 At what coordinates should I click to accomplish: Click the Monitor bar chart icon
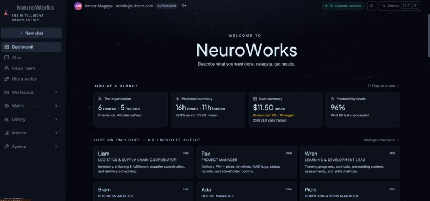click(x=6, y=133)
